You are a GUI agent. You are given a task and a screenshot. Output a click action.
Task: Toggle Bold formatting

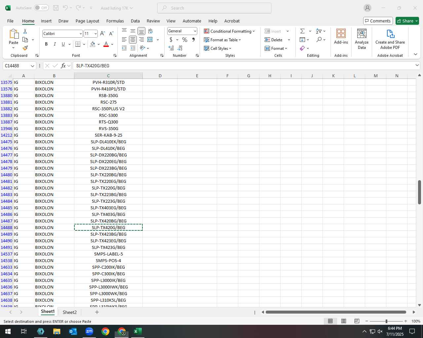click(46, 44)
